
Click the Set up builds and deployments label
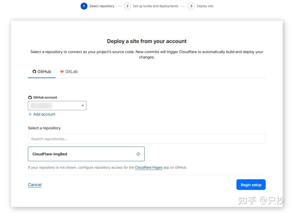[x=156, y=6]
